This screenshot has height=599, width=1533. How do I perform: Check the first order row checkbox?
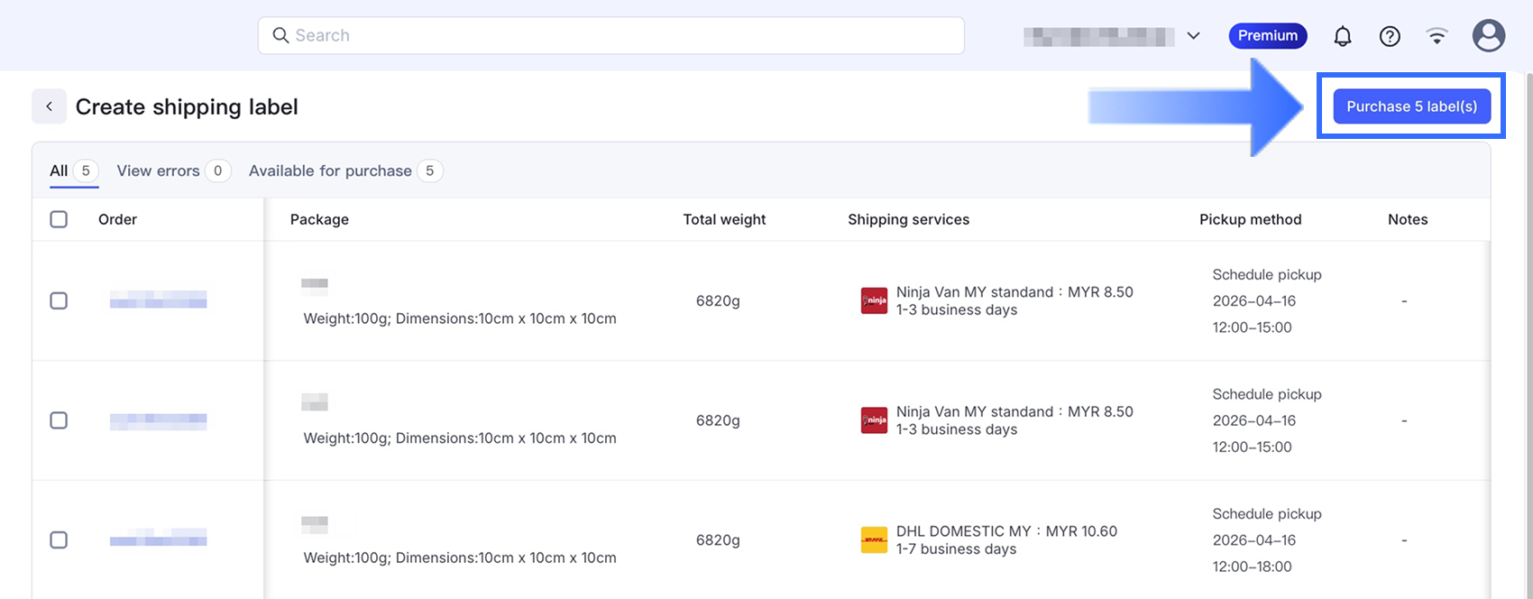click(59, 300)
